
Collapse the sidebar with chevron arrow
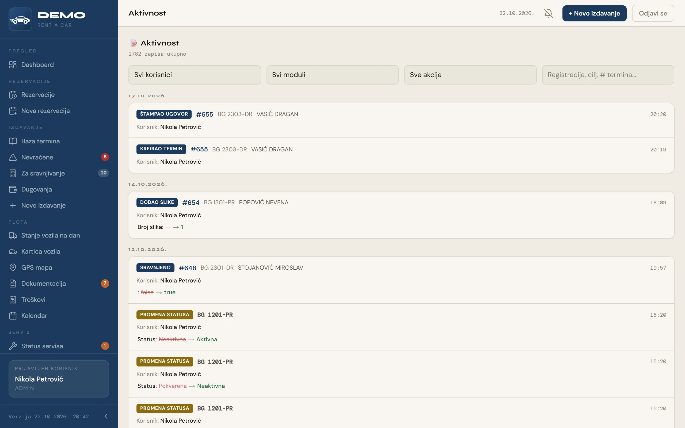106,416
